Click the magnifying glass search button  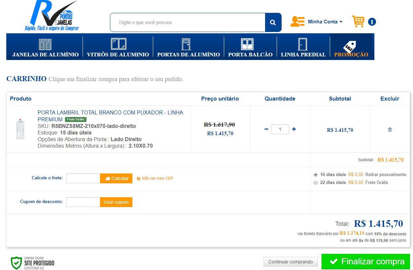tap(273, 22)
